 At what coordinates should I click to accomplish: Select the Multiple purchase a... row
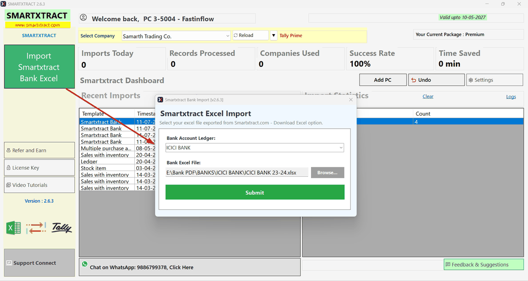[x=106, y=148]
